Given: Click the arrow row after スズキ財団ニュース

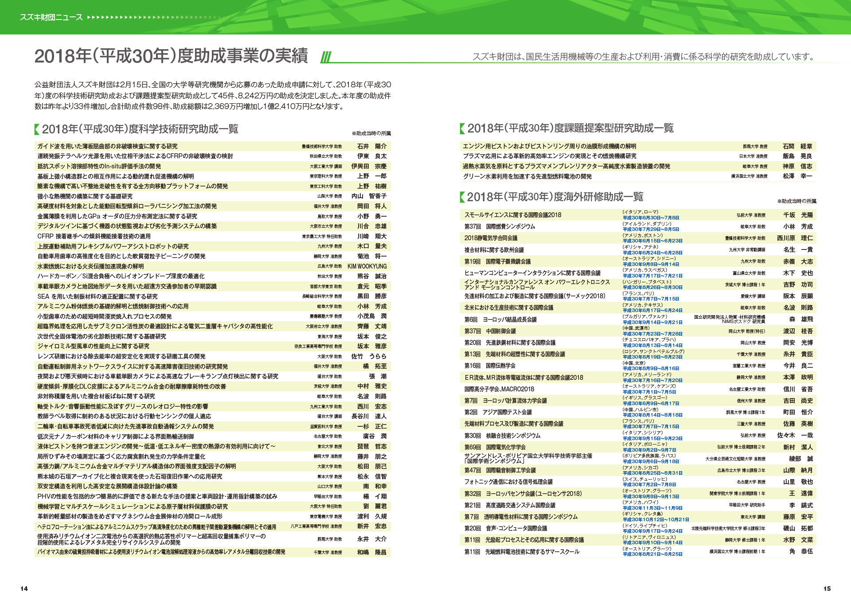Looking at the screenshot, I should 155,18.
